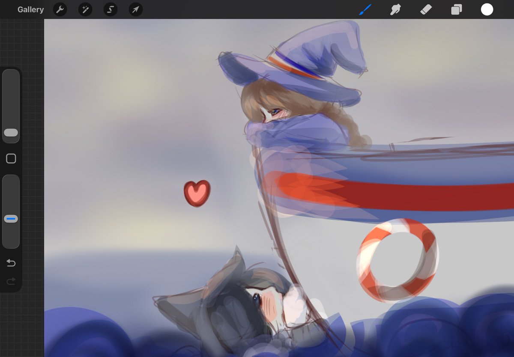The image size is (514, 357).
Task: Select the Eraser tool
Action: pos(426,9)
